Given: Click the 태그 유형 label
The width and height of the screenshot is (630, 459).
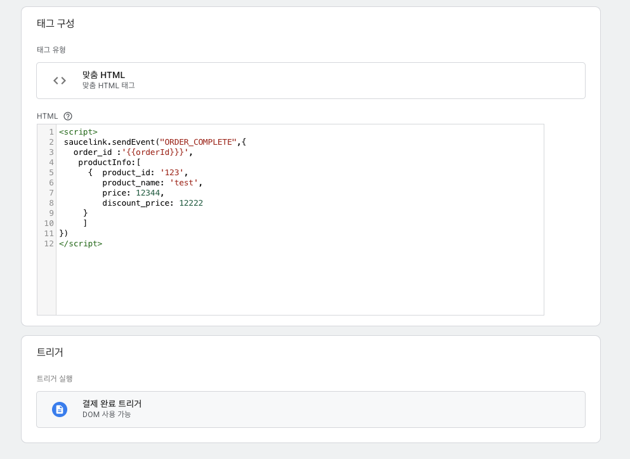Looking at the screenshot, I should (51, 50).
